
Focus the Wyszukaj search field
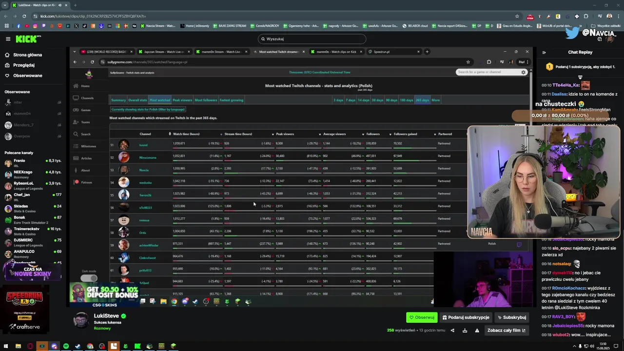pyautogui.click(x=312, y=39)
